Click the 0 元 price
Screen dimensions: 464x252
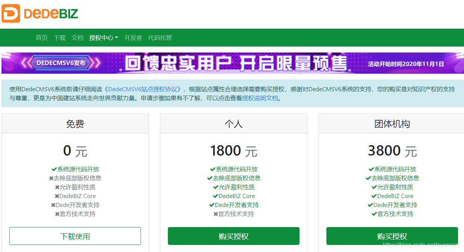(75, 151)
